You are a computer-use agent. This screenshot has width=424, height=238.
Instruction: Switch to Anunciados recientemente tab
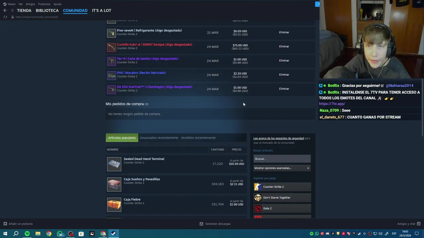point(159,138)
